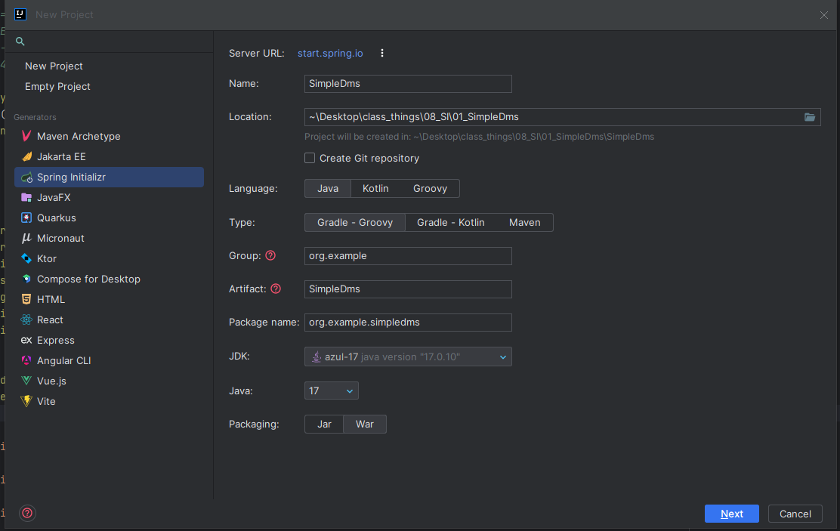Click the Maven Archetype generator icon

coord(26,136)
